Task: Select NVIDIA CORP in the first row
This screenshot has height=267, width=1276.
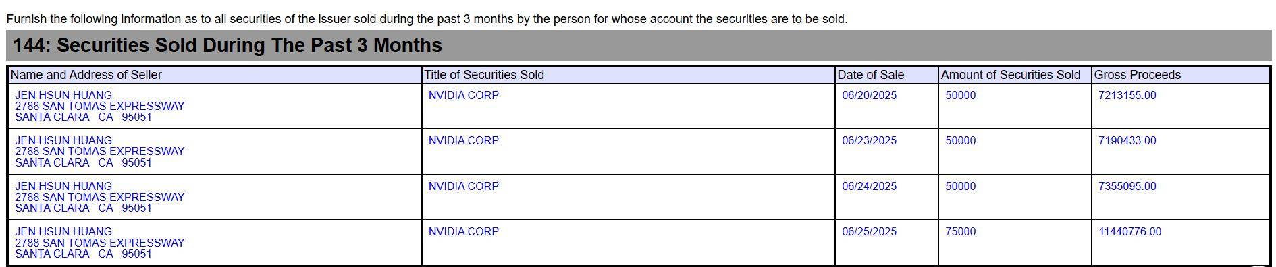Action: (464, 96)
